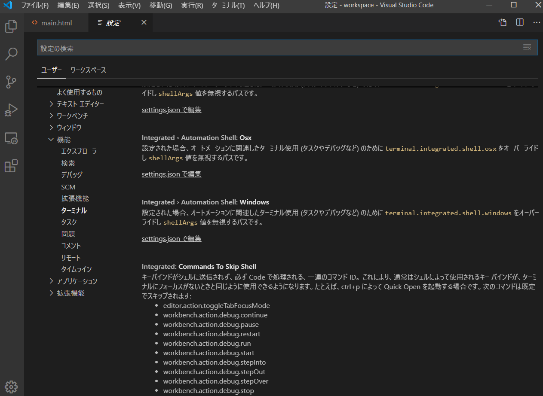The width and height of the screenshot is (543, 396).
Task: Click terminal.integrated.shell.osx code text
Action: pos(441,149)
